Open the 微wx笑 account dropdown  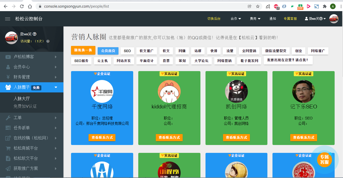pos(315,19)
